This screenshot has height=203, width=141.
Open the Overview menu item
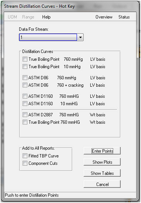[104, 17]
